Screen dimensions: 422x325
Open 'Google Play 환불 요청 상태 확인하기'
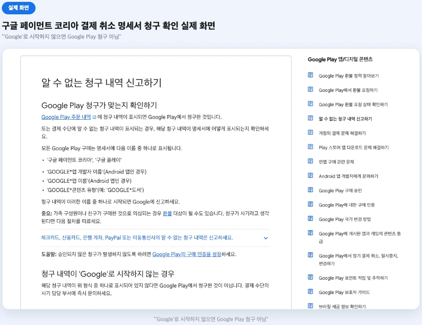353,104
